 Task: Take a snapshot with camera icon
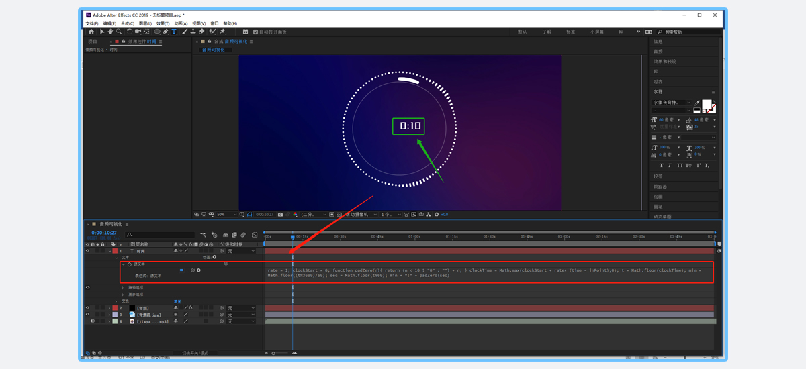click(280, 215)
